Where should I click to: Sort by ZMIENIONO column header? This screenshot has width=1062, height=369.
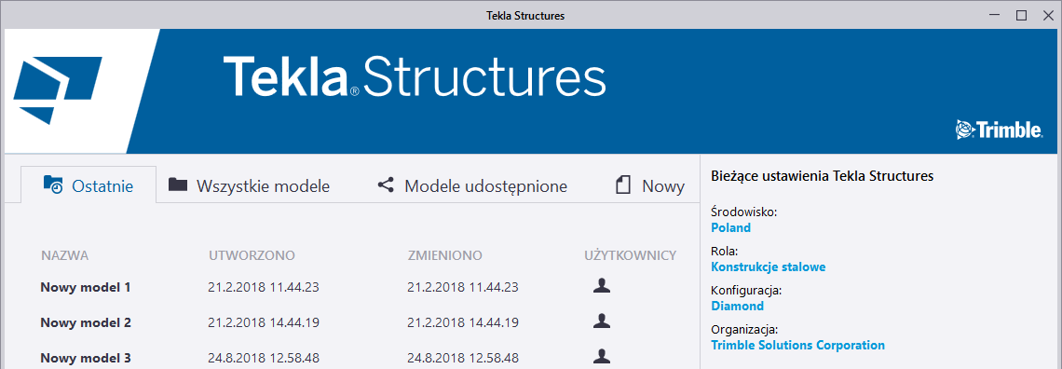coord(445,256)
